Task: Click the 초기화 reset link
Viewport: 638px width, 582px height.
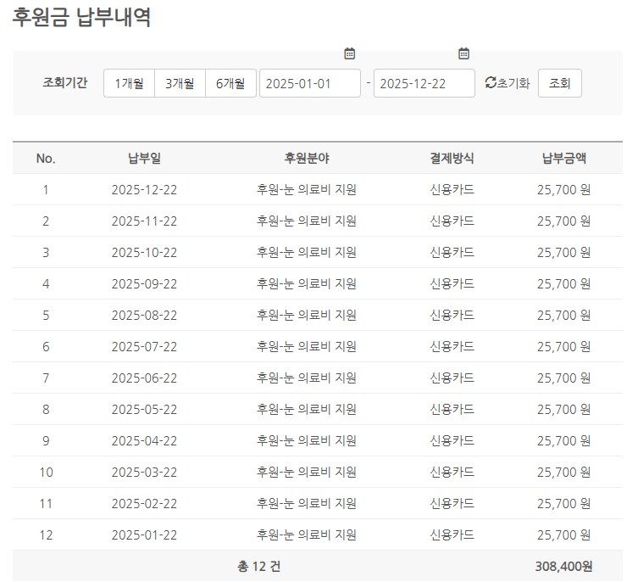Action: (x=513, y=83)
